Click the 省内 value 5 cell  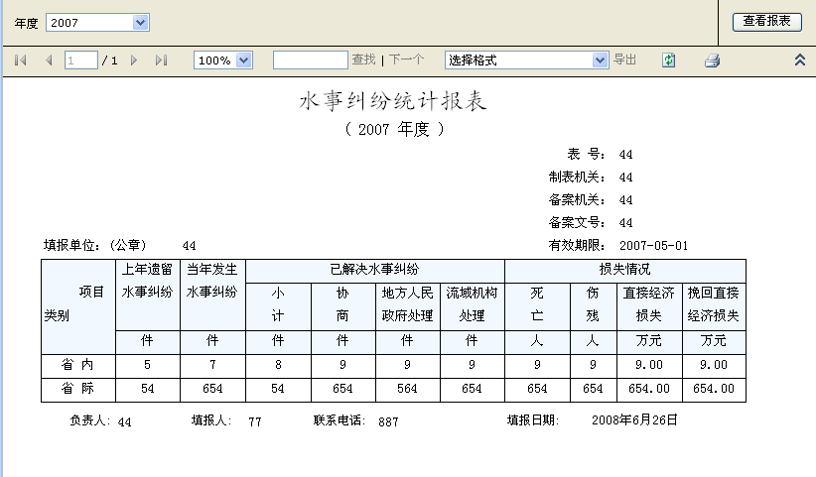click(147, 365)
